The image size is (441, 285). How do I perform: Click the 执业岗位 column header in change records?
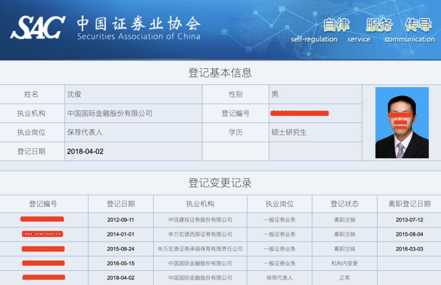point(280,204)
